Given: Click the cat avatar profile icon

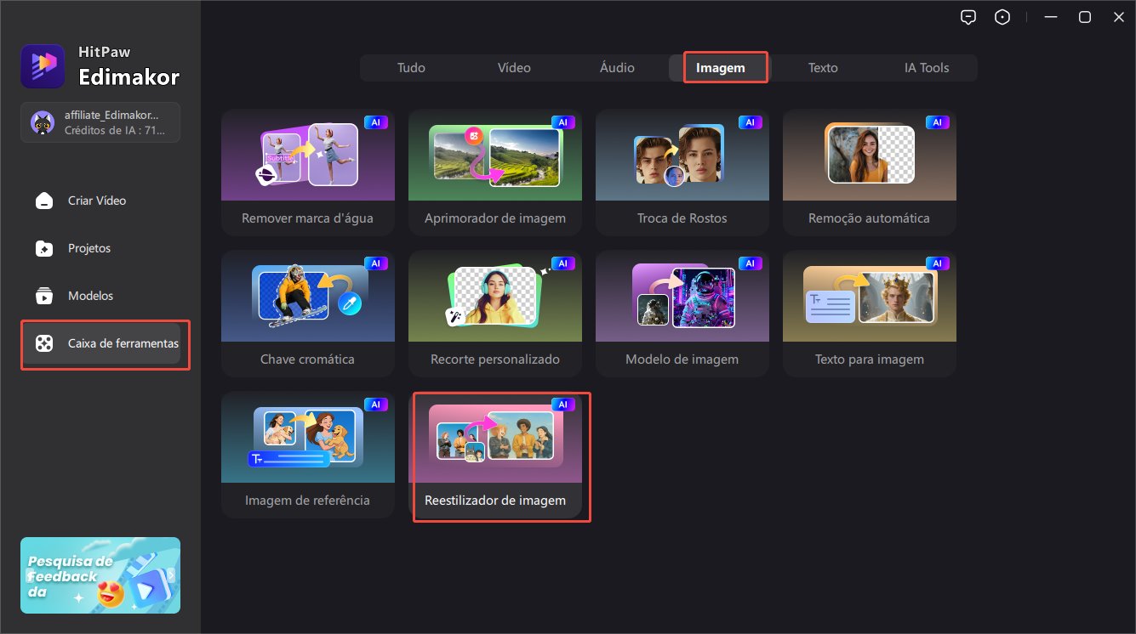Looking at the screenshot, I should pyautogui.click(x=43, y=123).
